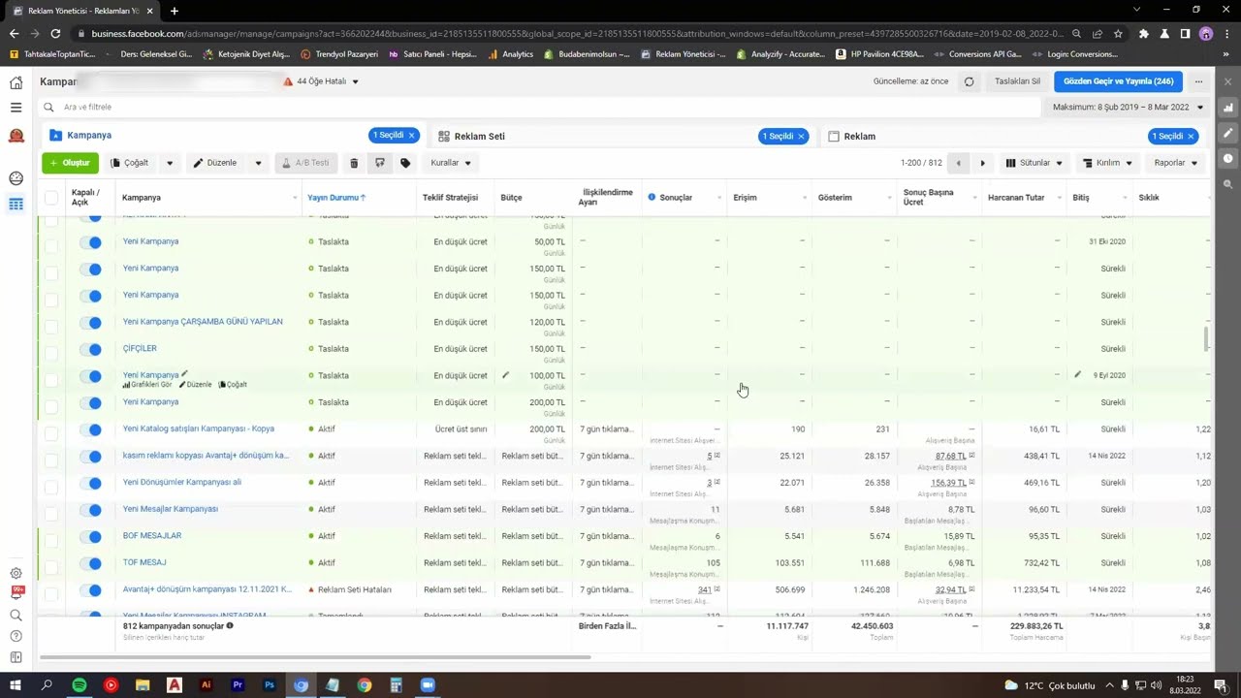Click the pencil beside the 100,00 TL budget
The height and width of the screenshot is (698, 1241).
pos(505,375)
